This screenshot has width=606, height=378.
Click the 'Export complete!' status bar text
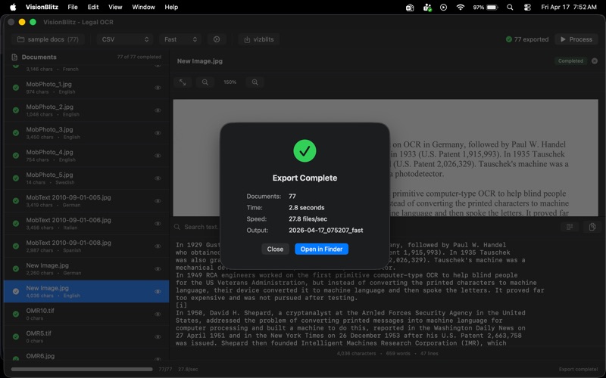[578, 369]
